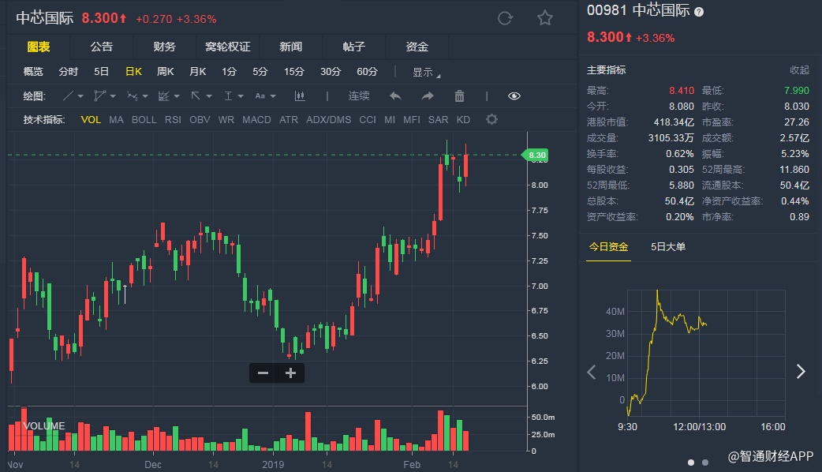Open the 公告 announcements tab
The width and height of the screenshot is (822, 472).
(x=102, y=47)
